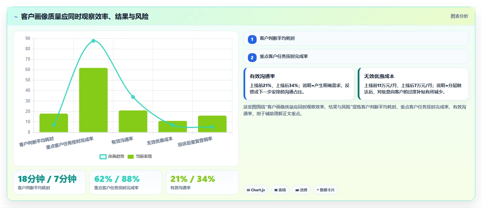Click the trend line peak point at 88

pos(93,41)
